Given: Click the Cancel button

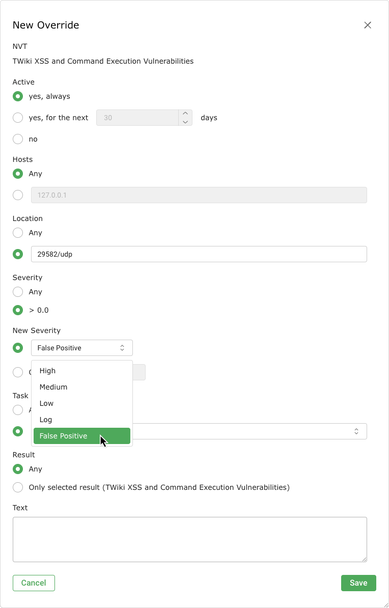Looking at the screenshot, I should coord(34,583).
